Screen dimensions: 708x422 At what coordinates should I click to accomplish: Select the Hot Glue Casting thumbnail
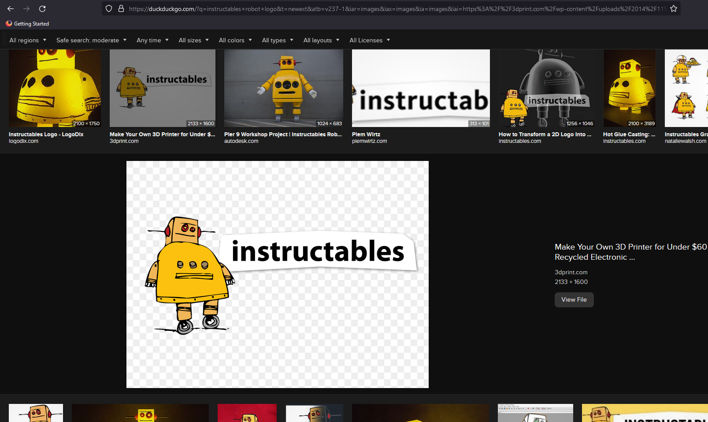click(x=630, y=88)
